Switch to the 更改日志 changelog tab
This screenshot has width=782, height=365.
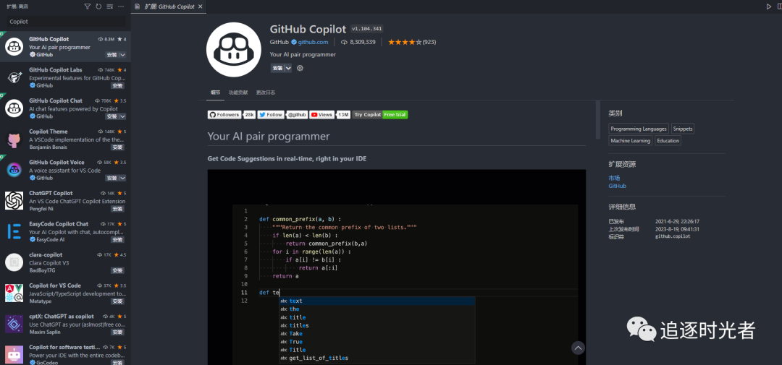(265, 93)
